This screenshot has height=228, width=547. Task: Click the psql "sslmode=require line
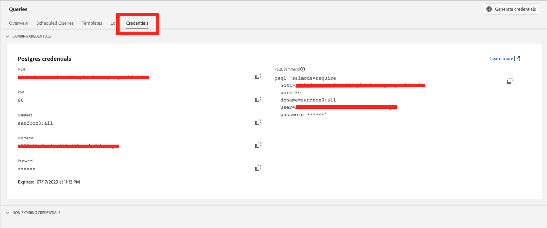[305, 78]
